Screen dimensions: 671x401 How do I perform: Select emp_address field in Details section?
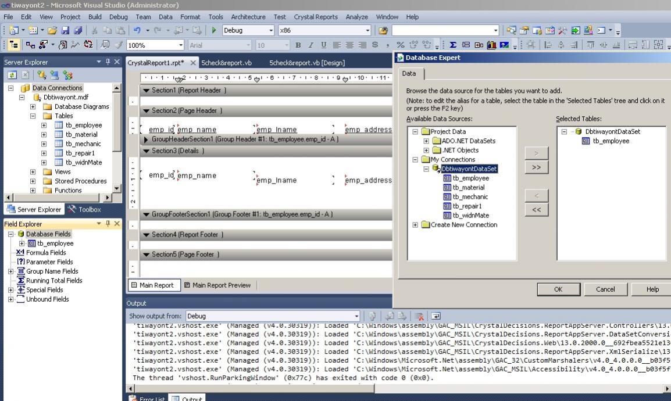click(368, 180)
